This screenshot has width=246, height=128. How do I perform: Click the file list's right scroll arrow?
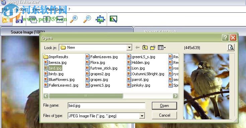pyautogui.click(x=175, y=96)
